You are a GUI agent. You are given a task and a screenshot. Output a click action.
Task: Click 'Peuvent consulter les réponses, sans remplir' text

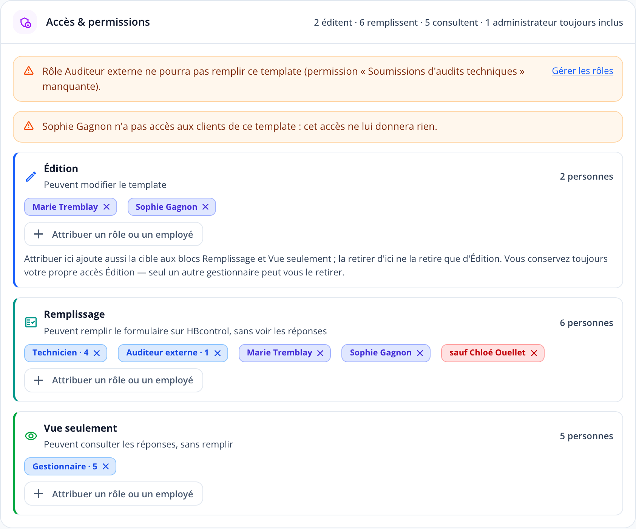point(138,444)
